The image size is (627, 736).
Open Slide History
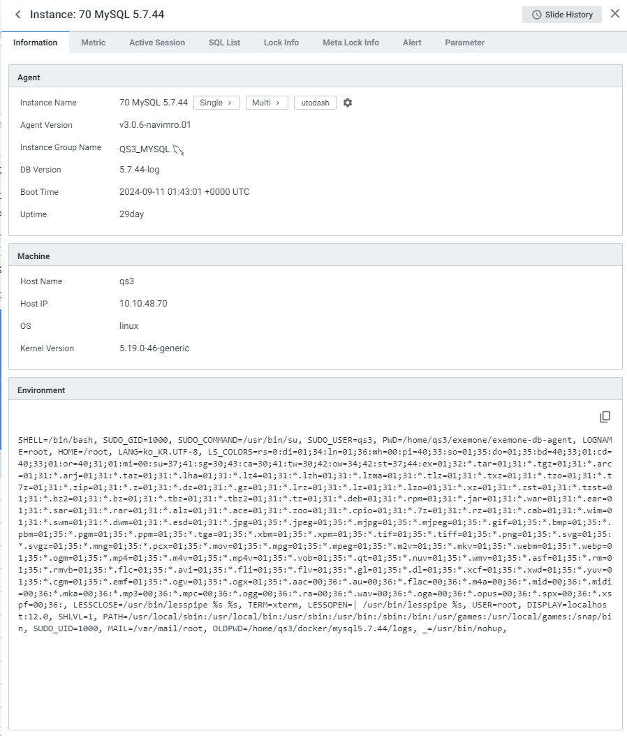pos(561,15)
